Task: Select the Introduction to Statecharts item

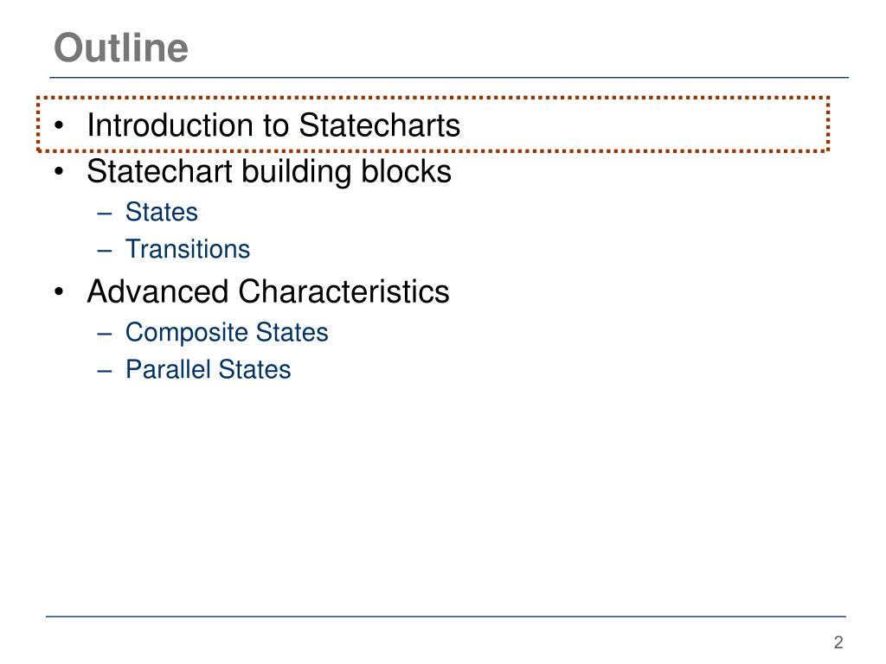Action: pyautogui.click(x=273, y=124)
